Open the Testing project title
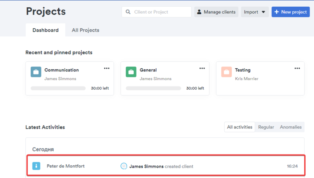Image resolution: width=314 pixels, height=178 pixels. [243, 70]
